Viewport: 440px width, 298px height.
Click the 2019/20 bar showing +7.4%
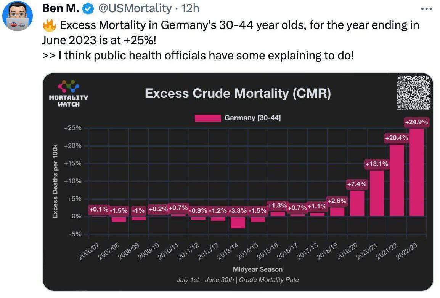[x=357, y=203]
